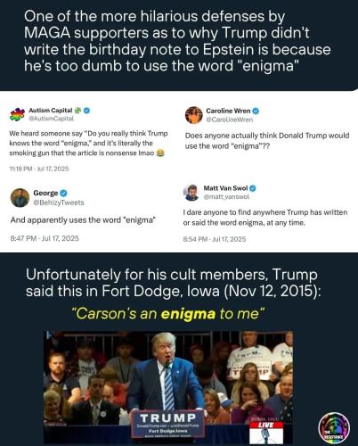Click the TRUMP podium sign in the video
Viewport: 358px width, 446px height.
pyautogui.click(x=168, y=424)
